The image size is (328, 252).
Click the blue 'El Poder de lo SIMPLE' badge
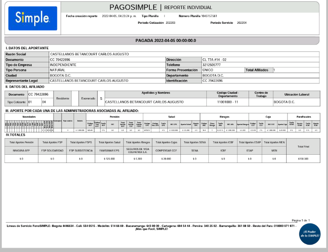[x=311, y=235]
